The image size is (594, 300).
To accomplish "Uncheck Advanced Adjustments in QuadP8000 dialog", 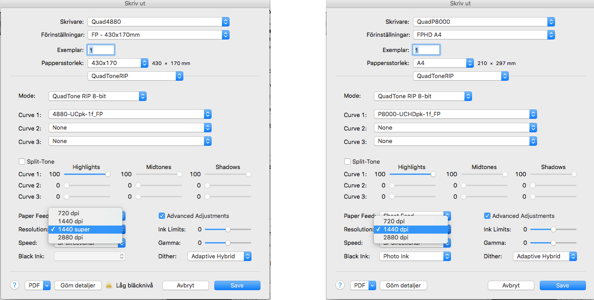I will tap(488, 216).
